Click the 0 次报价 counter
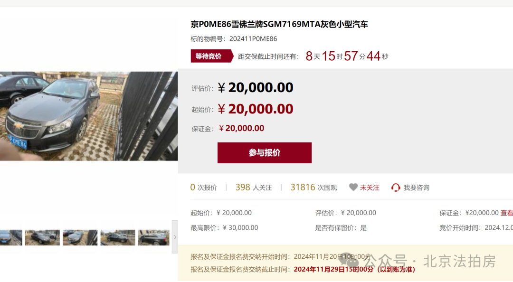Image resolution: width=513 pixels, height=282 pixels. 203,188
